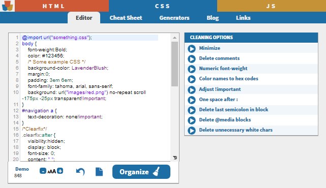Click Color names to hex codes label
The width and height of the screenshot is (326, 188).
tap(229, 79)
